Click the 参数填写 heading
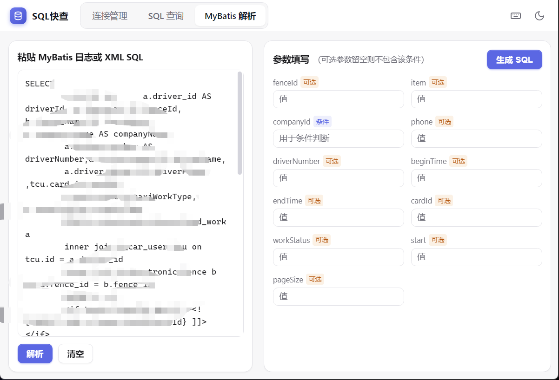Viewport: 559px width, 380px height. click(x=291, y=59)
